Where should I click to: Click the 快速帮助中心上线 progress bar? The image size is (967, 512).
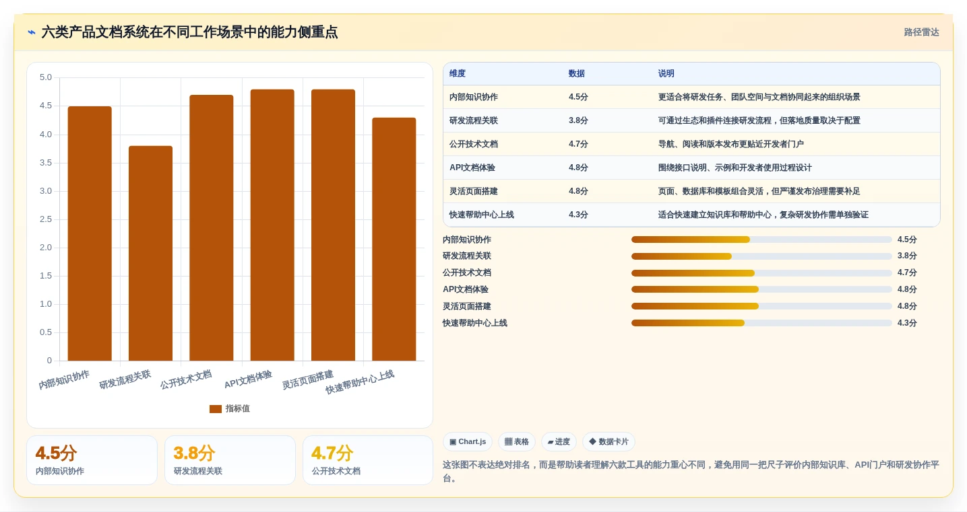click(761, 323)
